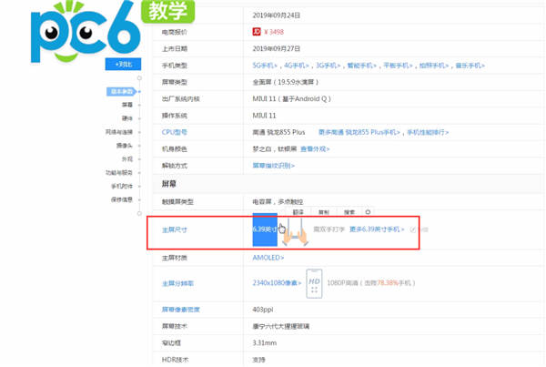Jump to 基本参数 section in sidebar

pyautogui.click(x=122, y=92)
